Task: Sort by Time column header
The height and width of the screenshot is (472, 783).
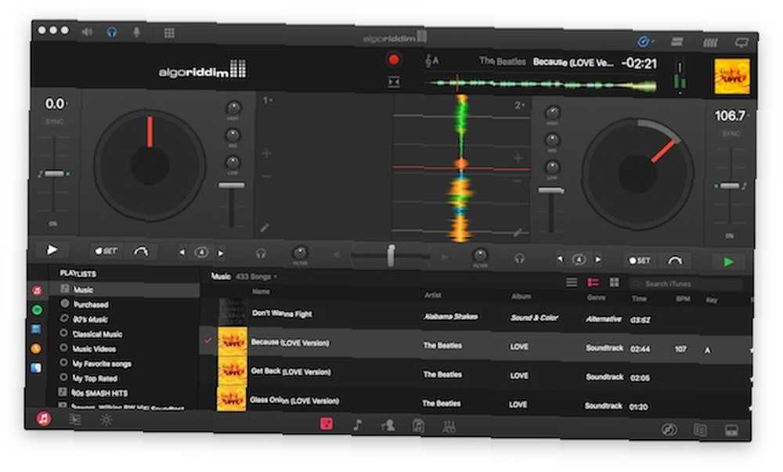Action: pyautogui.click(x=639, y=299)
